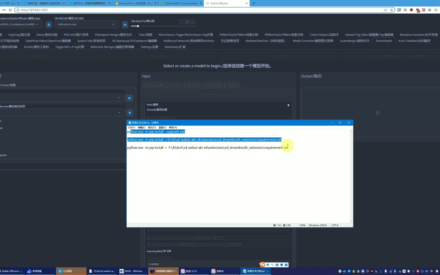
Task: Toggle the Gradient Checkpointing checkbox
Action: pos(149,244)
